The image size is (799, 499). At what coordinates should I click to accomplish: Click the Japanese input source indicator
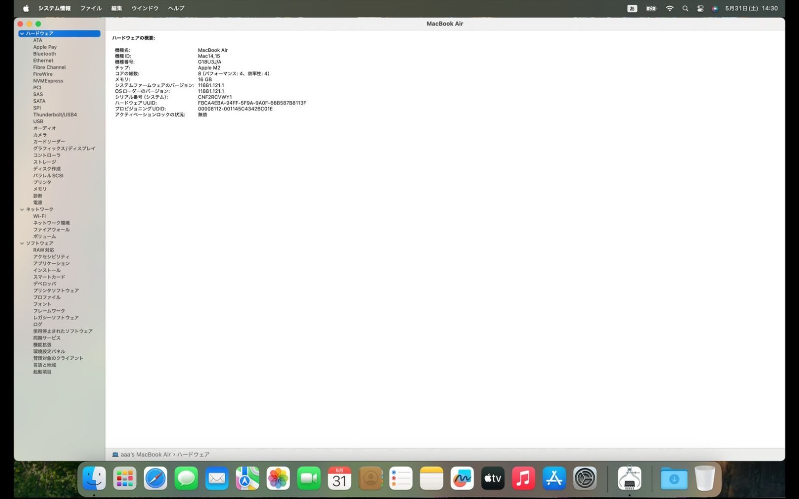632,8
